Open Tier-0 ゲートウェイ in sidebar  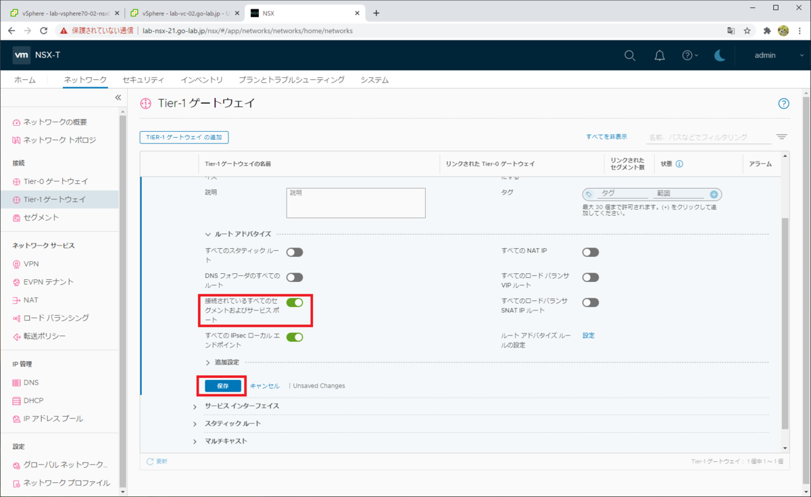point(55,181)
